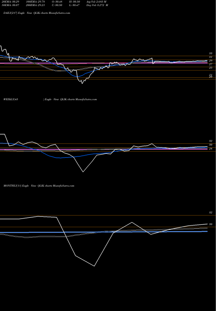Click the weekly chart's lowest price trough
216x311 pixels.
(x=83, y=172)
